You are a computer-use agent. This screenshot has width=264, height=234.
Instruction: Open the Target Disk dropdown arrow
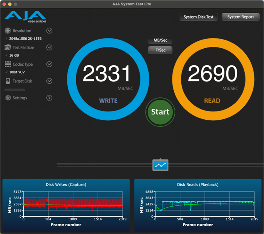coord(49,81)
